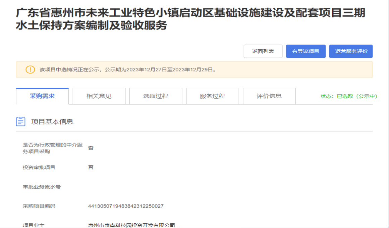Click the 返回列表 button

click(x=263, y=51)
